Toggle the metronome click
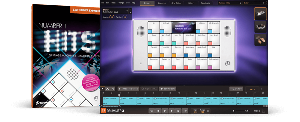 pyautogui.click(x=178, y=111)
